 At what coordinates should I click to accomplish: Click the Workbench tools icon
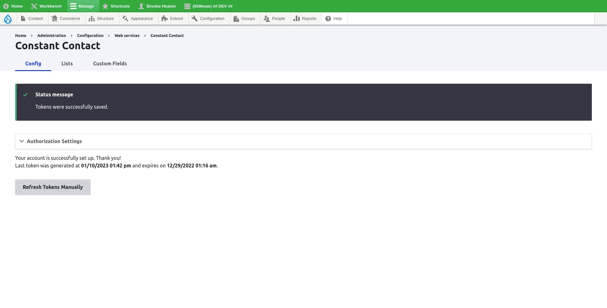click(34, 6)
